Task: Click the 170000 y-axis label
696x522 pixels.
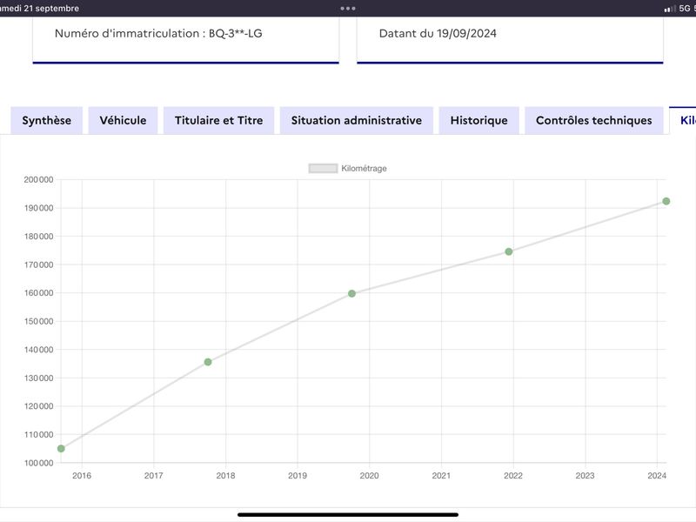Action: (38, 265)
